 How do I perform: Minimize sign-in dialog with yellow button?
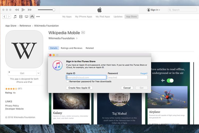(x=54, y=55)
